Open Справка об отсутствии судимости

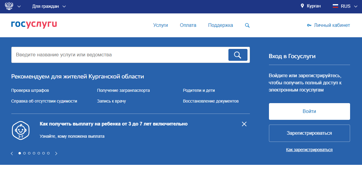point(44,101)
